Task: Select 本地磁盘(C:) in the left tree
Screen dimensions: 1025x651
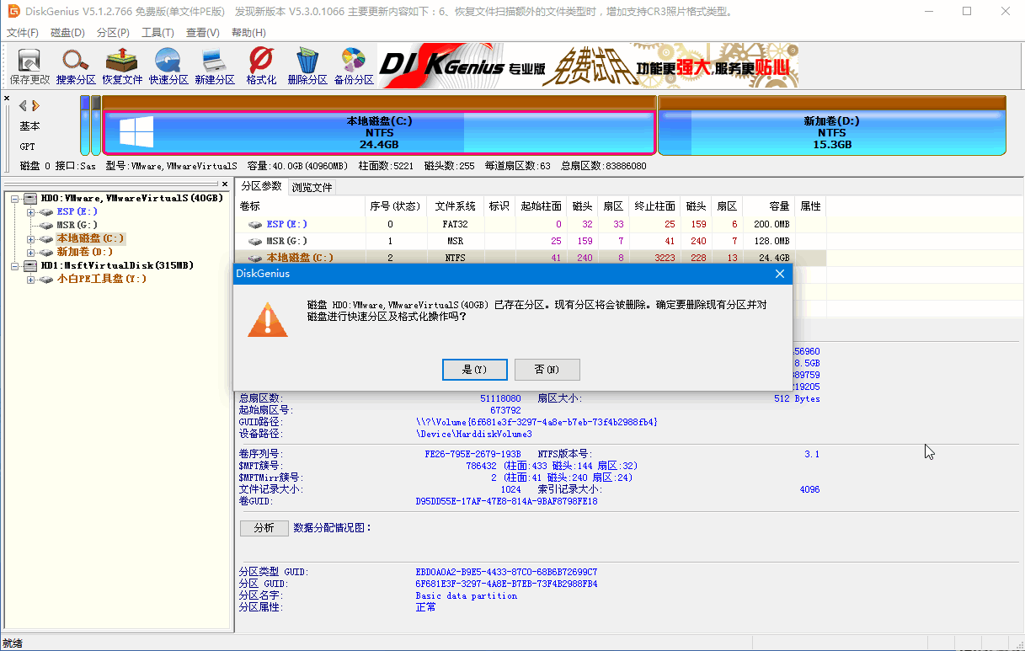Action: tap(89, 238)
